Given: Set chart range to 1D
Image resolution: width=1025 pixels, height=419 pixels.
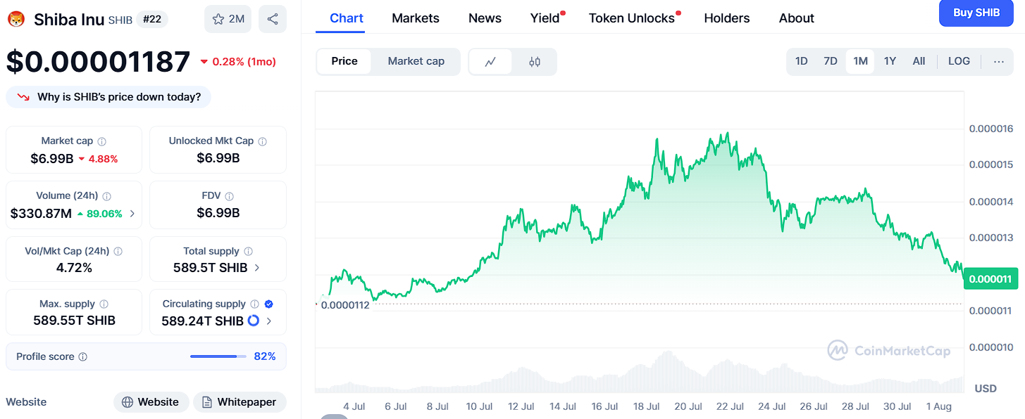Looking at the screenshot, I should click(802, 61).
